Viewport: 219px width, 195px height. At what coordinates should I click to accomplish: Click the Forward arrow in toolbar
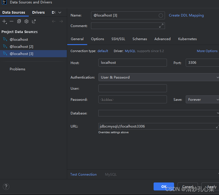click(61, 21)
